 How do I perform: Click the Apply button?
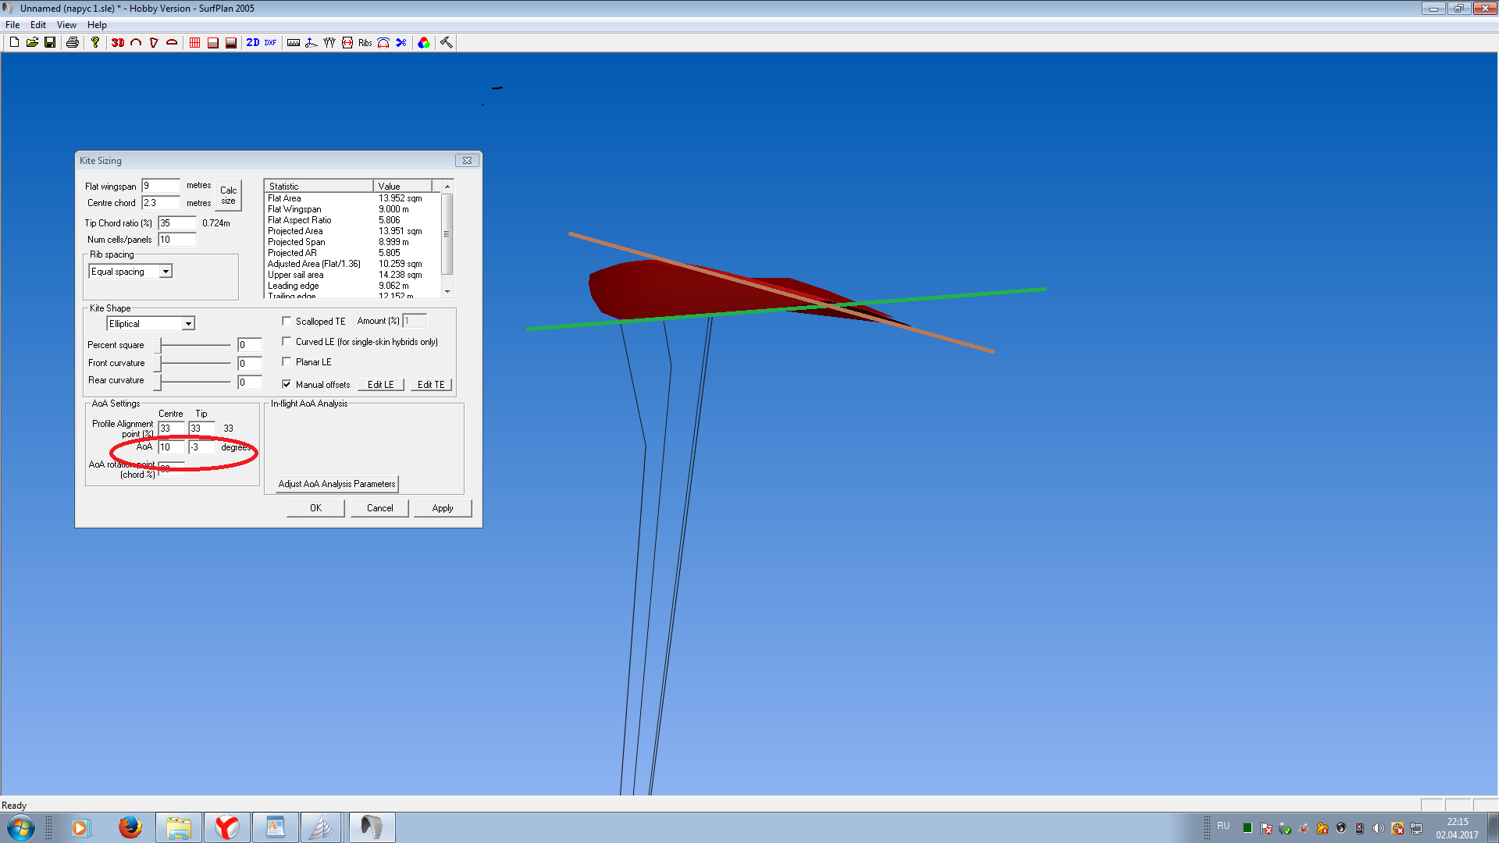442,508
